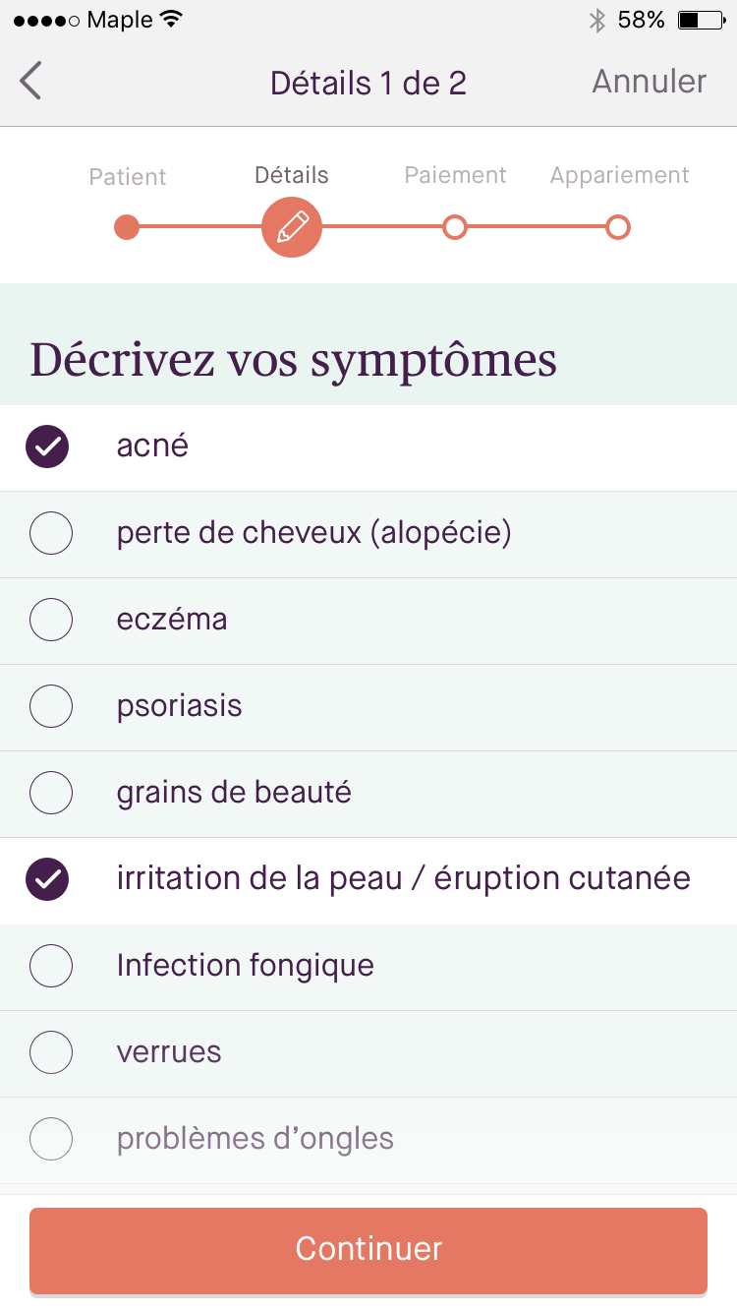Tap the Paiement step label
Screen dimensions: 737x1312
pyautogui.click(x=455, y=175)
